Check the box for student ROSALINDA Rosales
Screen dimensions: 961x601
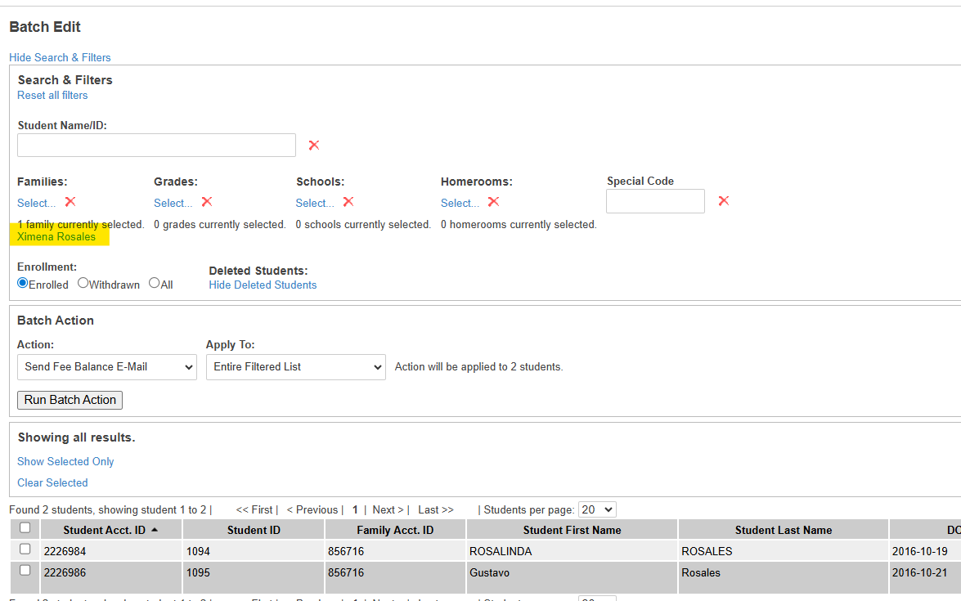pyautogui.click(x=25, y=549)
